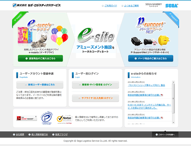
Task: Click the Privacy Mark P badge
Action: tap(47, 118)
